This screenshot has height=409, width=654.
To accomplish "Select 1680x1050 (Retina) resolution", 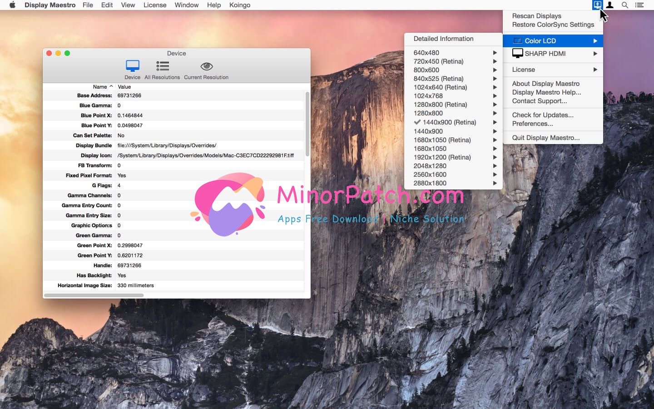I will (x=453, y=140).
